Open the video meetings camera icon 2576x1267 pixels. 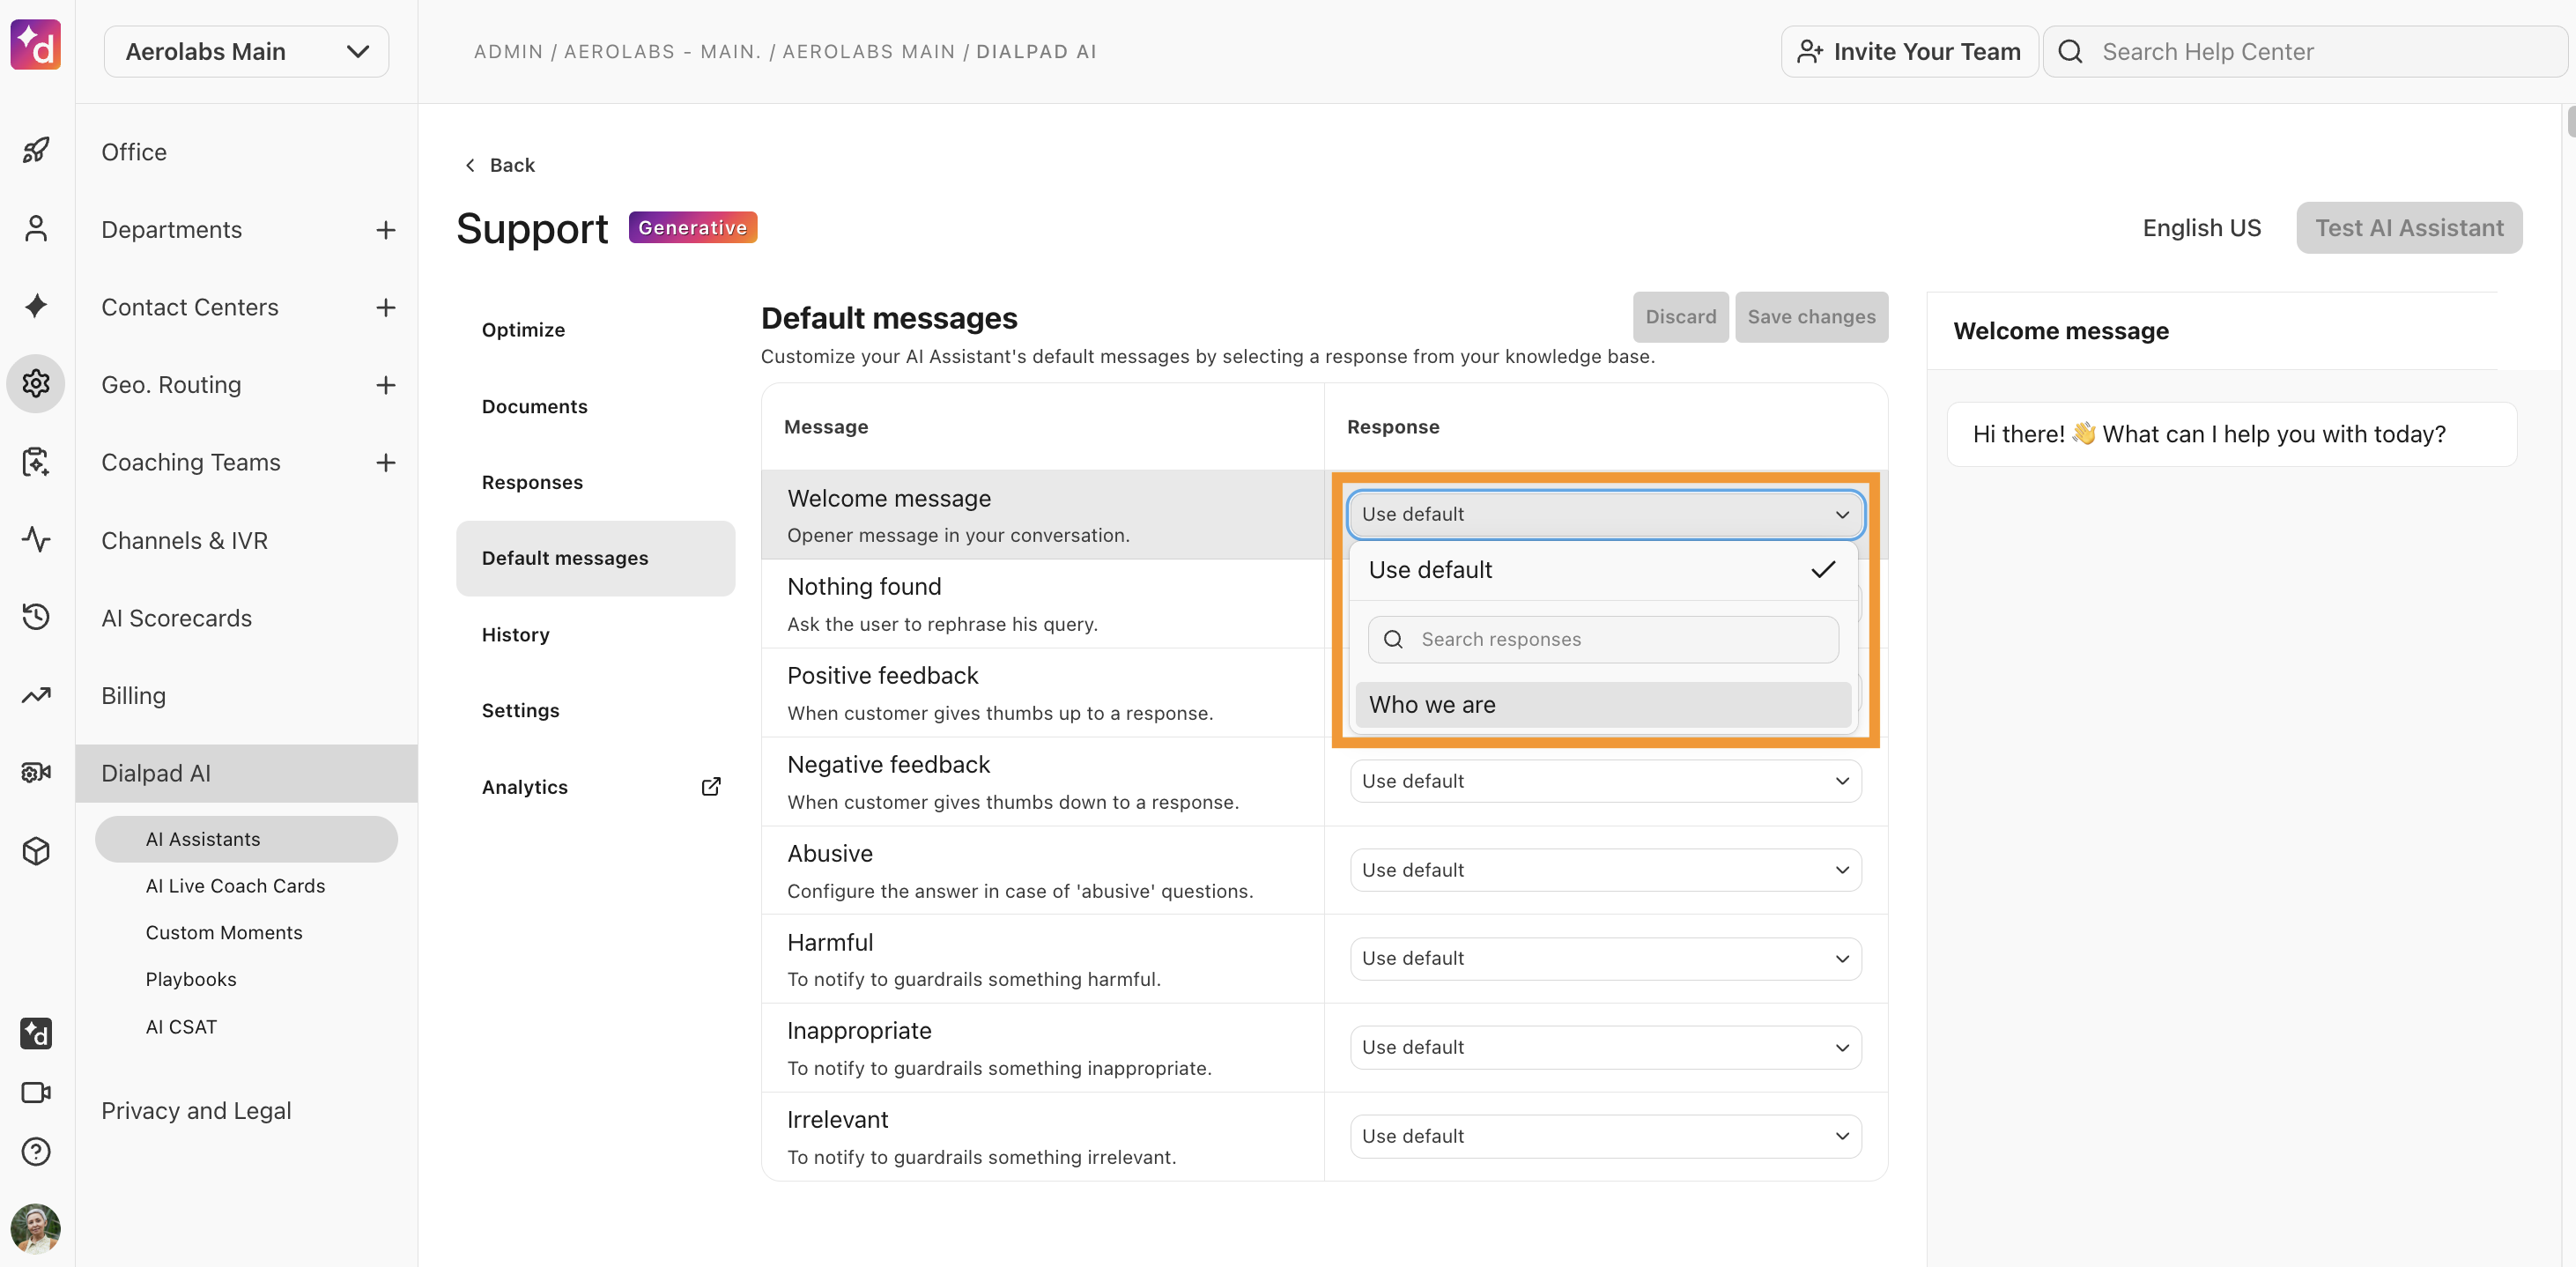(36, 1092)
